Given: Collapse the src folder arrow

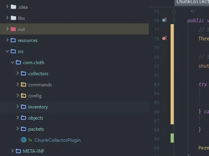Looking at the screenshot, I should [8, 51].
